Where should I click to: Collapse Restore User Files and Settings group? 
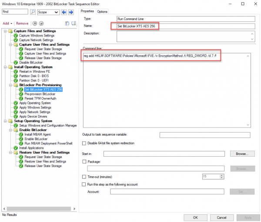[10, 152]
